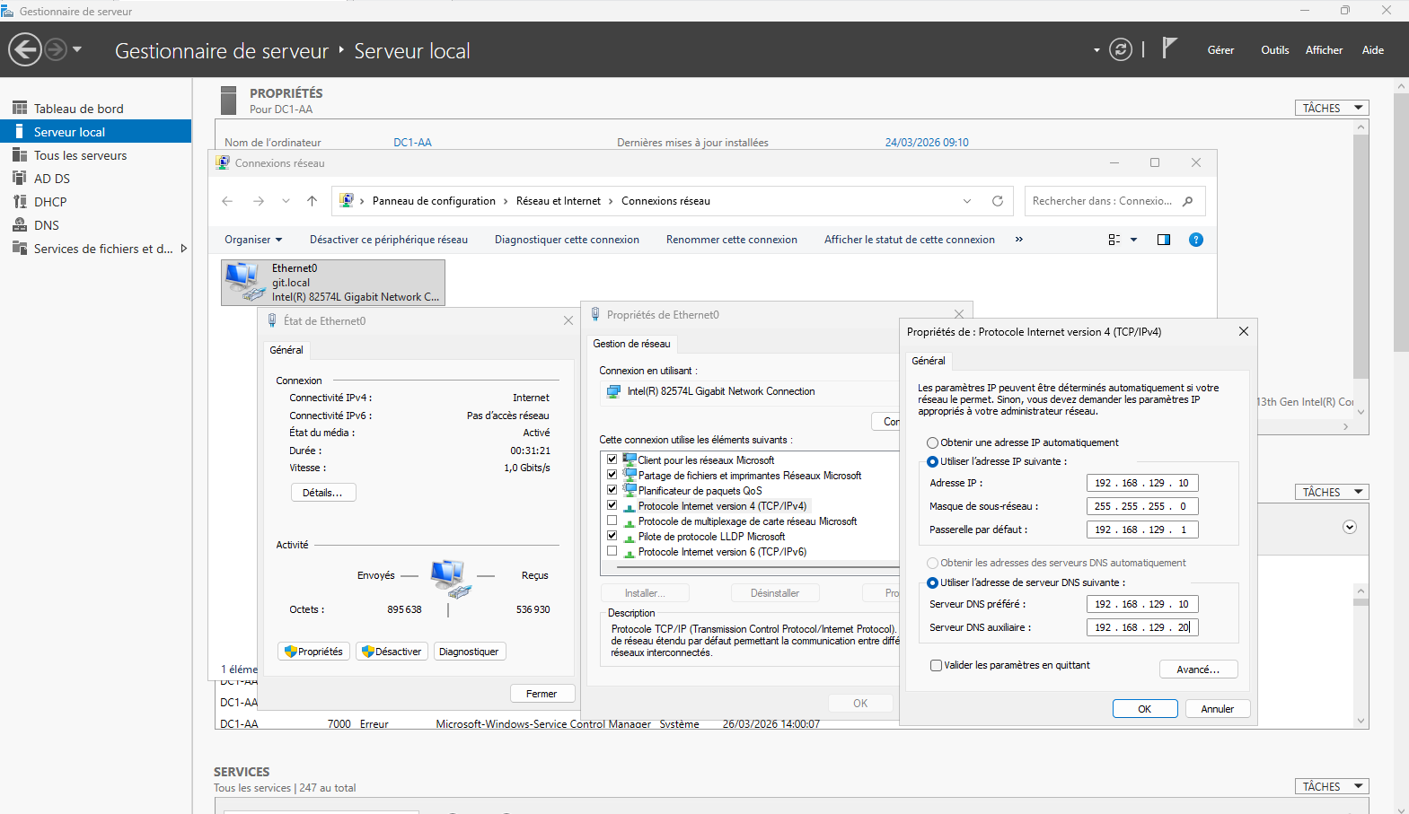Click the Avancé... button
Image resolution: width=1409 pixels, height=814 pixels.
(1198, 670)
